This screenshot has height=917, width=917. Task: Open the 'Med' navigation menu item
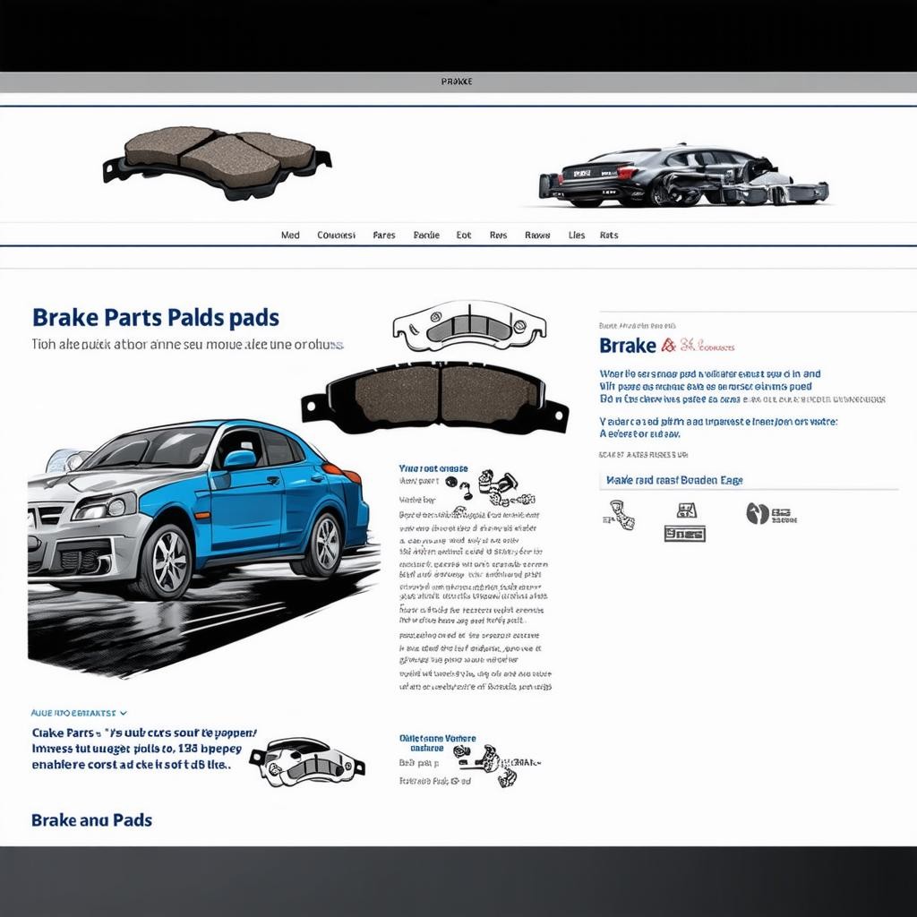pos(290,236)
